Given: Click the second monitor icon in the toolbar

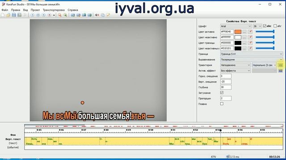Looking at the screenshot, I should coord(79,15).
